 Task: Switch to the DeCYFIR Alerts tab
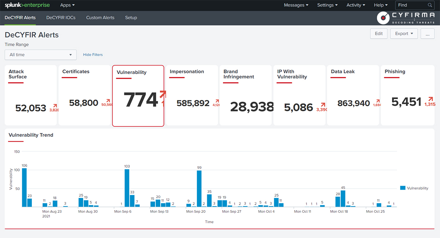20,18
